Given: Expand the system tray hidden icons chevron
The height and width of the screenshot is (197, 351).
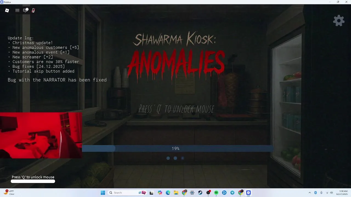Looking at the screenshot, I should coord(310,193).
